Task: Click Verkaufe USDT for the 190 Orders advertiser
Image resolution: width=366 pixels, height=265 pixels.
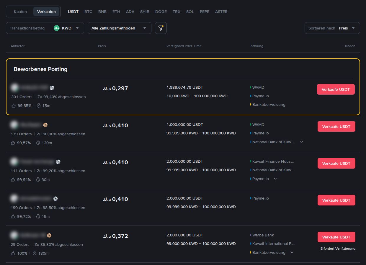Action: (336, 200)
